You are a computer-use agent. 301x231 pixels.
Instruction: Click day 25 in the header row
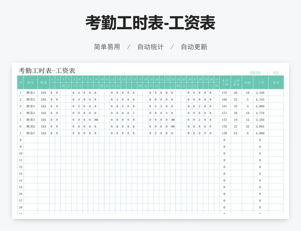tap(184, 79)
